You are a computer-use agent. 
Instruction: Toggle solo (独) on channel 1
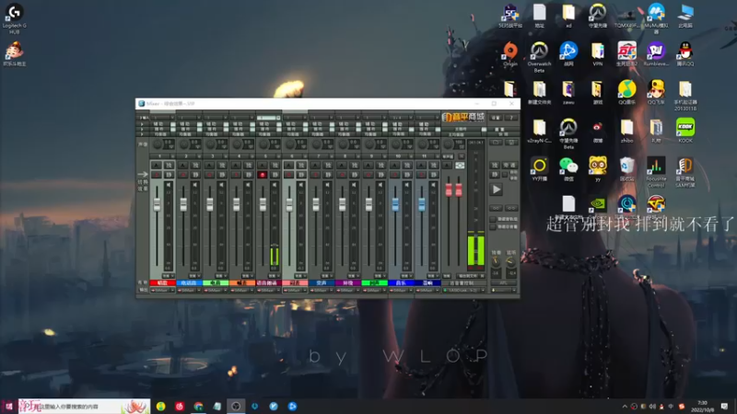(169, 166)
